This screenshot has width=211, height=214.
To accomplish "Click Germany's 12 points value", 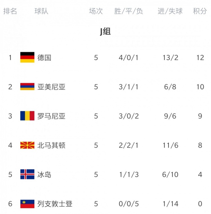I will click(200, 58).
